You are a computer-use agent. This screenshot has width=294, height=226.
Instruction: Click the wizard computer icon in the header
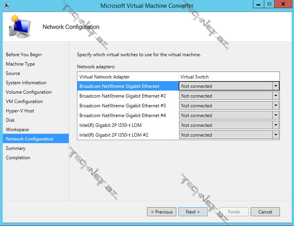click(20, 27)
